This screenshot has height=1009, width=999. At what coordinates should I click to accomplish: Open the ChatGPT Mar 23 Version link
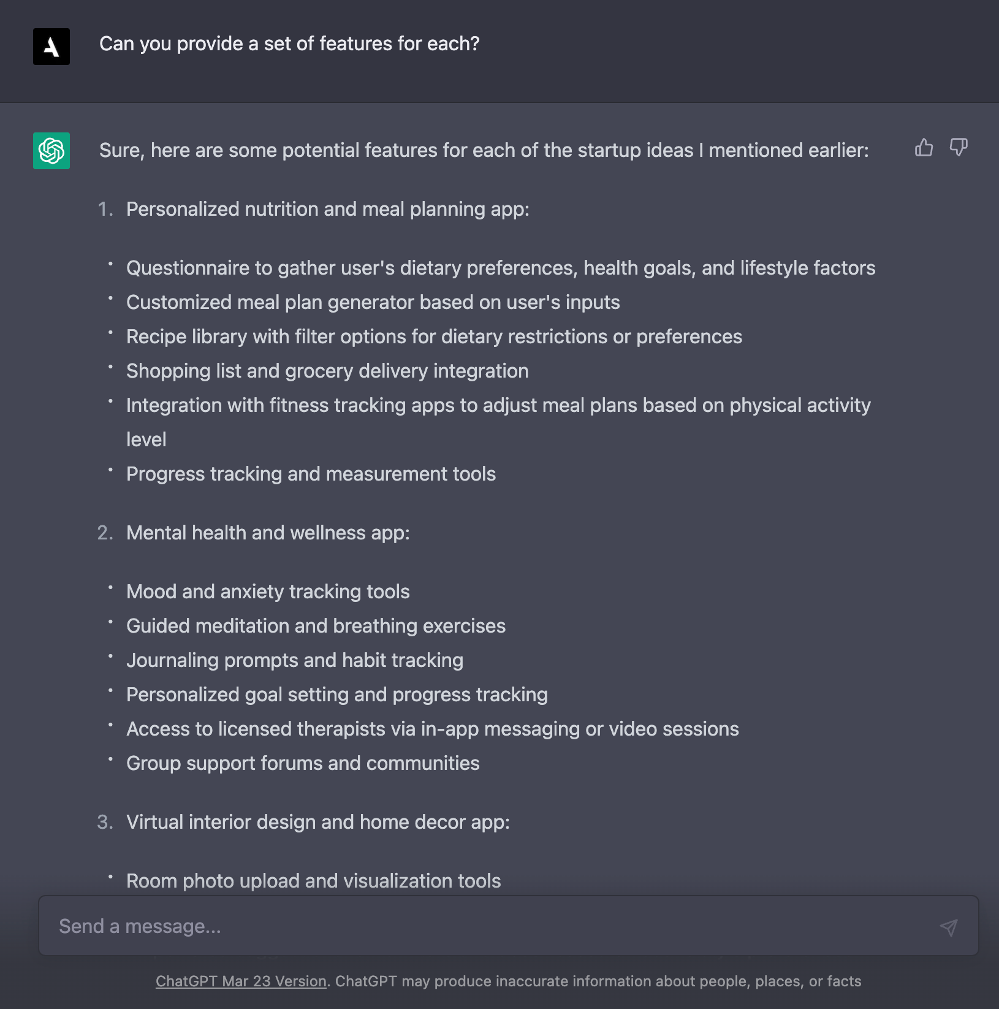tap(241, 981)
